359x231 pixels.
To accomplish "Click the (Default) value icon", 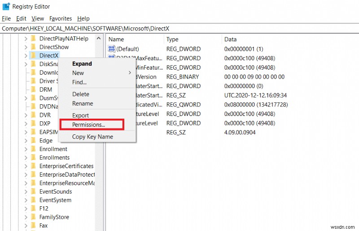I will click(111, 49).
